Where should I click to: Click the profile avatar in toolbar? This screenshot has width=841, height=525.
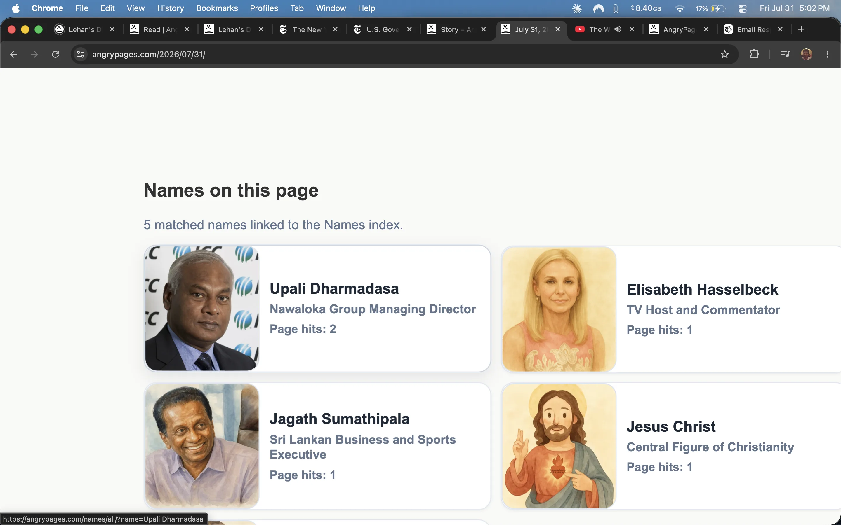coord(806,54)
